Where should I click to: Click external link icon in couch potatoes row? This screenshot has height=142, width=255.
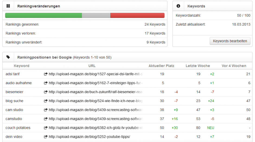[x=46, y=128]
